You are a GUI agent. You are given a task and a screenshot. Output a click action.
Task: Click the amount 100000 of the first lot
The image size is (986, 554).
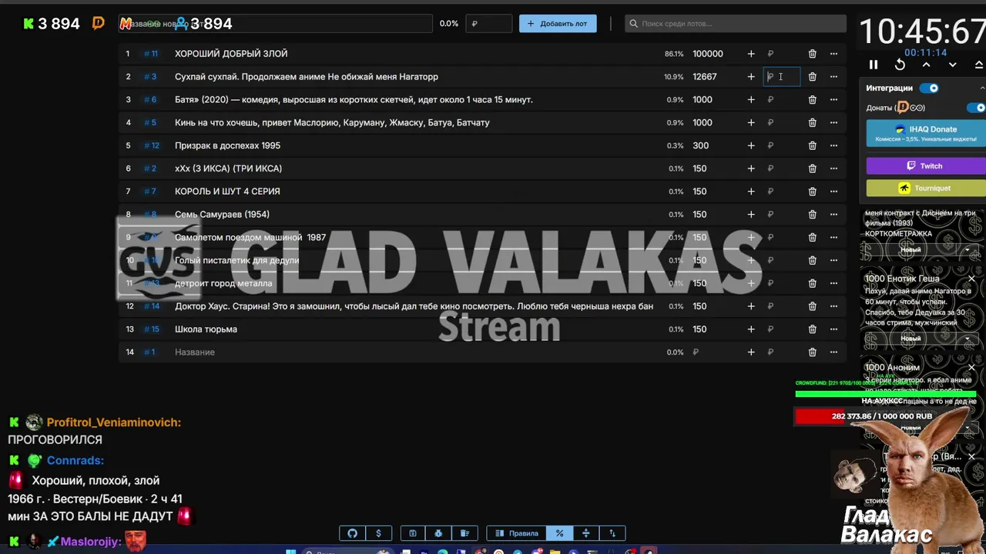[708, 54]
